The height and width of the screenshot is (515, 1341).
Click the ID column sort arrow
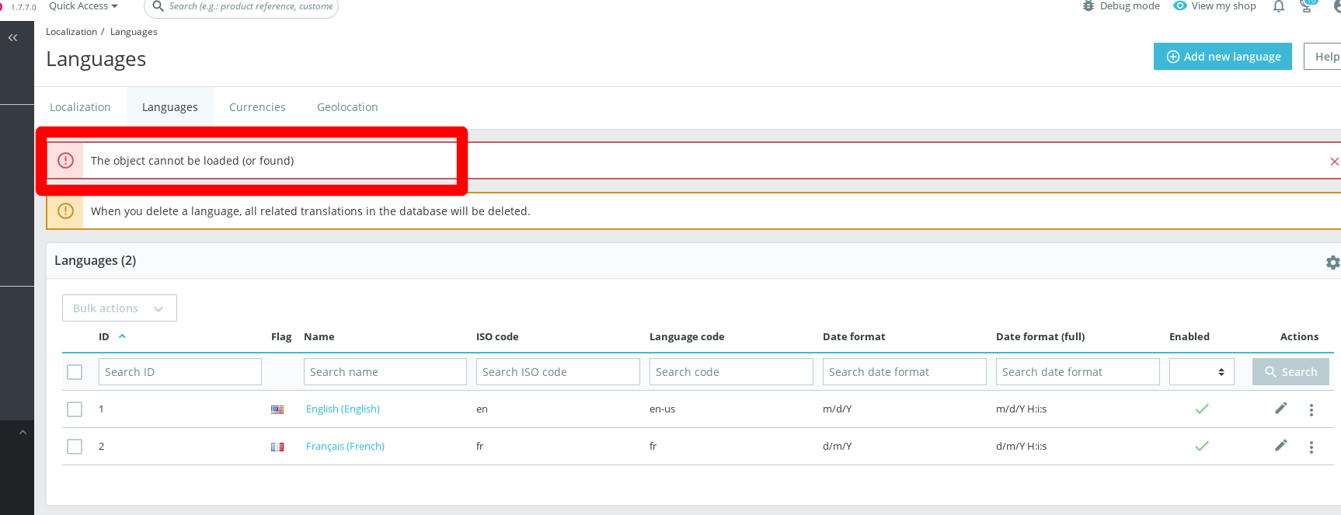point(122,336)
